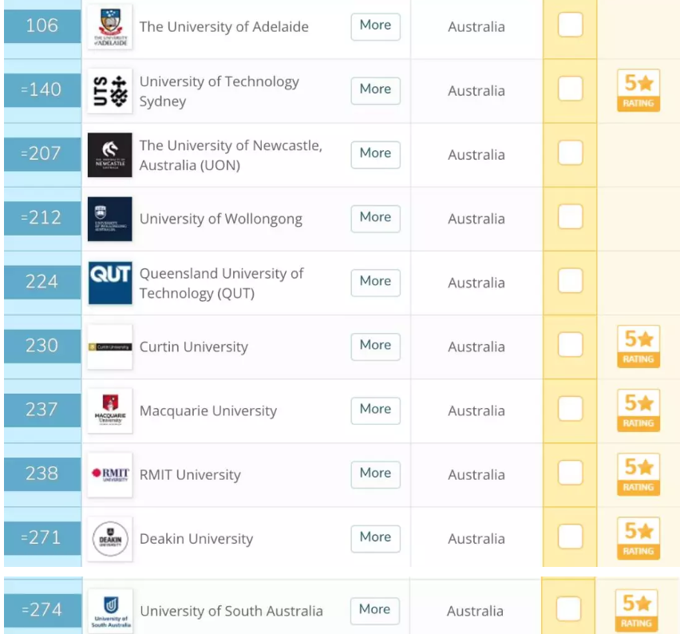Screen dimensions: 680x634
Task: Click More for University of Technology Sydney
Action: (376, 91)
